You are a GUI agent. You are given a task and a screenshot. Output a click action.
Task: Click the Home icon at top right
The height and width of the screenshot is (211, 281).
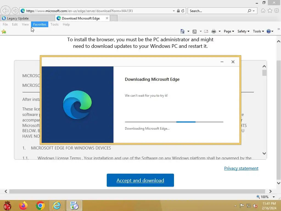pos(263,11)
